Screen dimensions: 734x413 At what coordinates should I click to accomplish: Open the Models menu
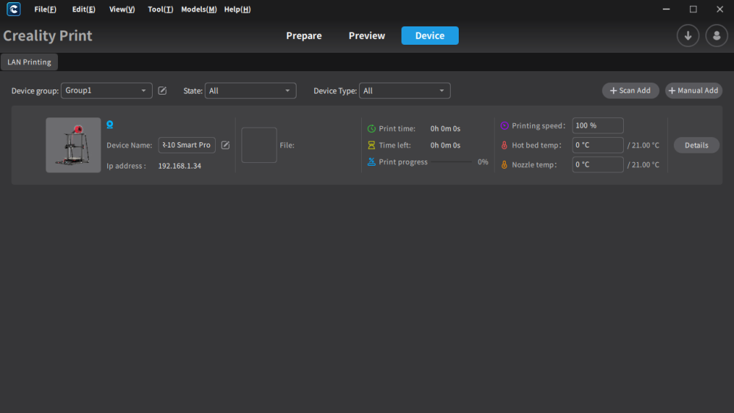(x=199, y=10)
